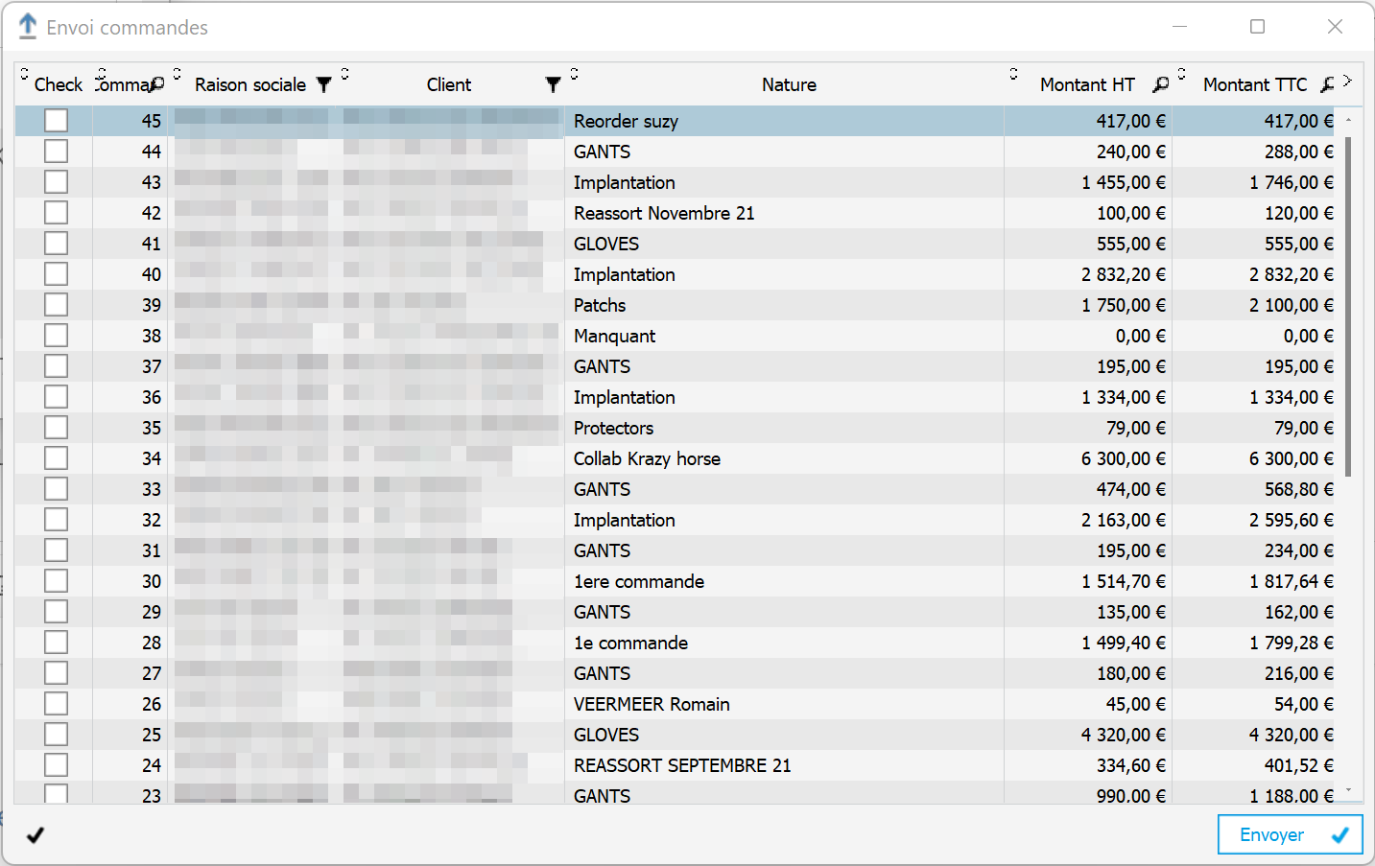Check the box for order 45
Screen dimensions: 1375x866
56,121
